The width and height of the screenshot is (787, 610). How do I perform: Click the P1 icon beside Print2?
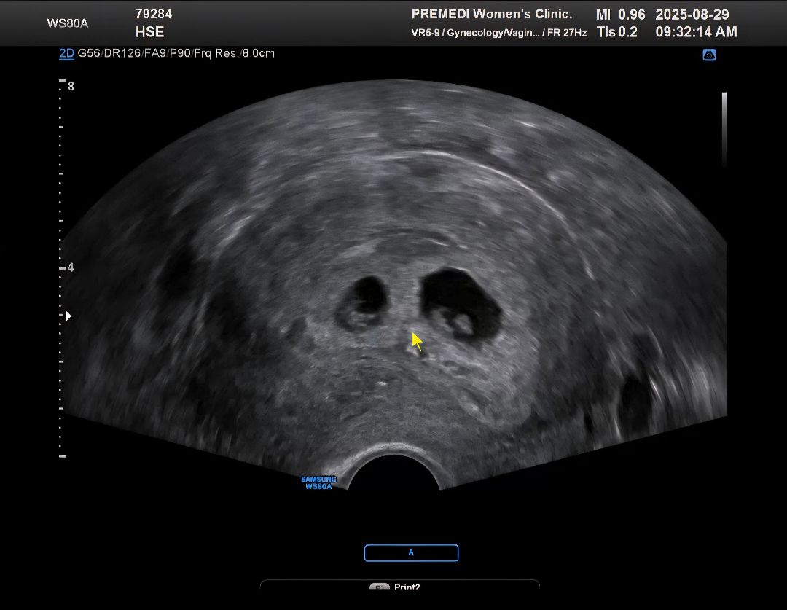[x=379, y=587]
